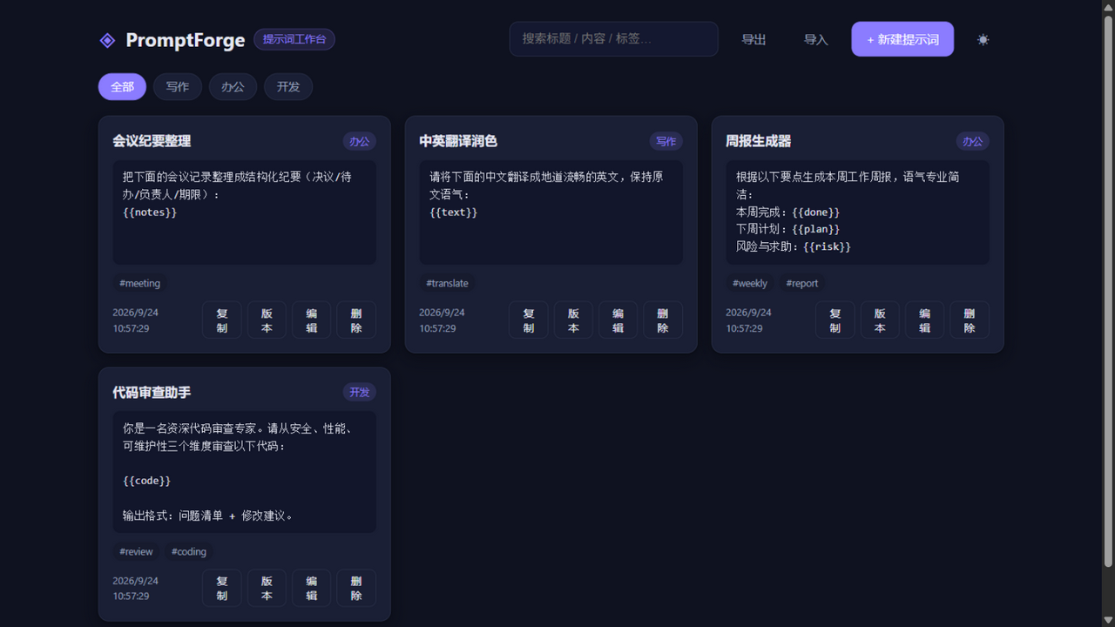The image size is (1115, 627).
Task: Delete the 中英翻译润色 prompt
Action: click(663, 320)
